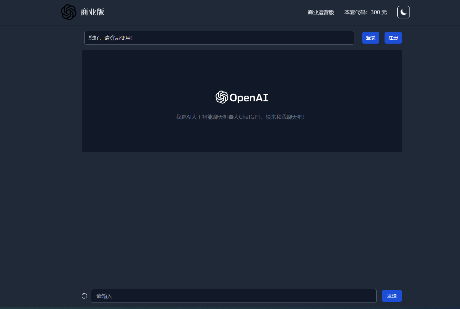Open the 本套代码: 300 元 navigation link

(366, 12)
